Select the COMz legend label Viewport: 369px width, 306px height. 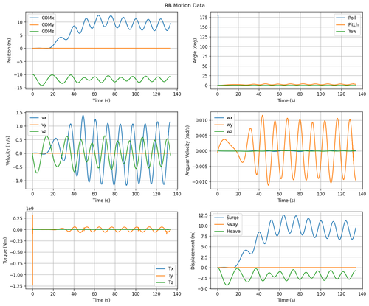48,32
